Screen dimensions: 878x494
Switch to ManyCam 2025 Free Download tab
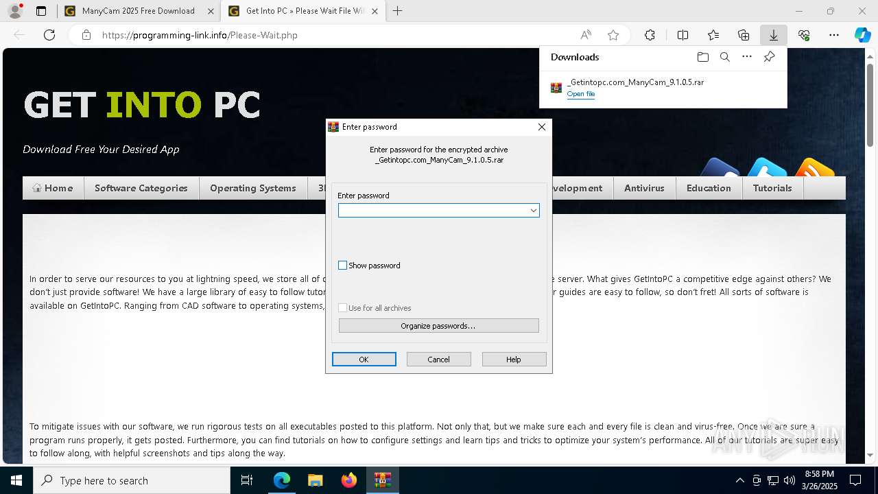[x=139, y=11]
